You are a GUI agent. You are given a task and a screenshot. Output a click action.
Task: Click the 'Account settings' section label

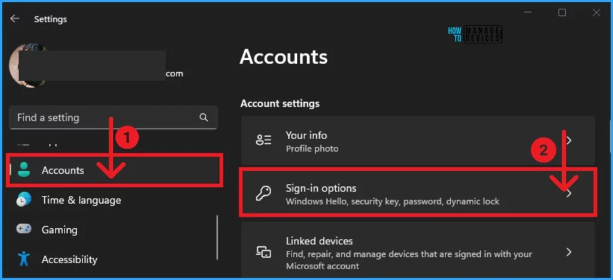(280, 103)
